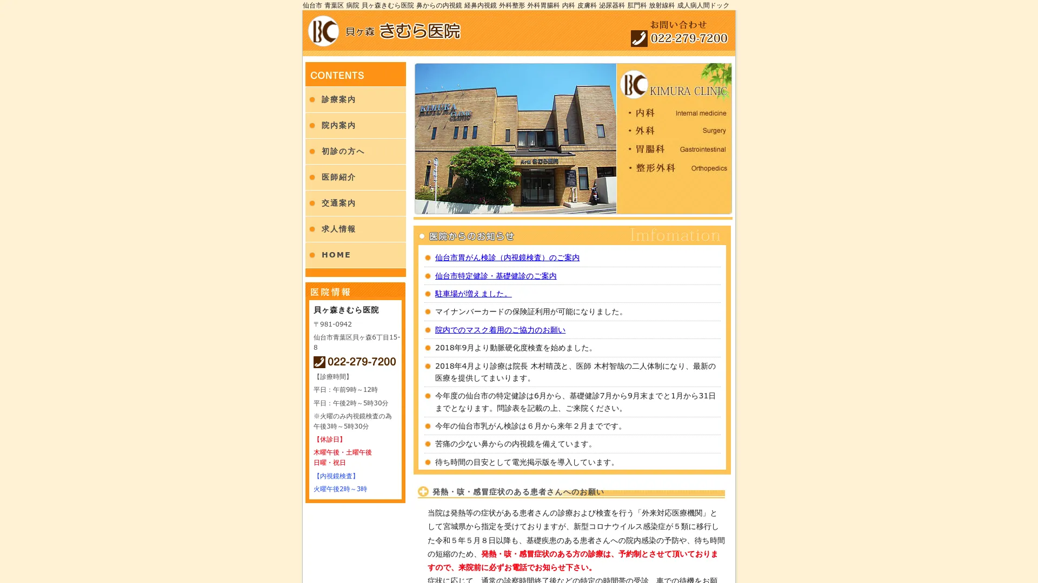Open 求人情報 page

click(355, 229)
